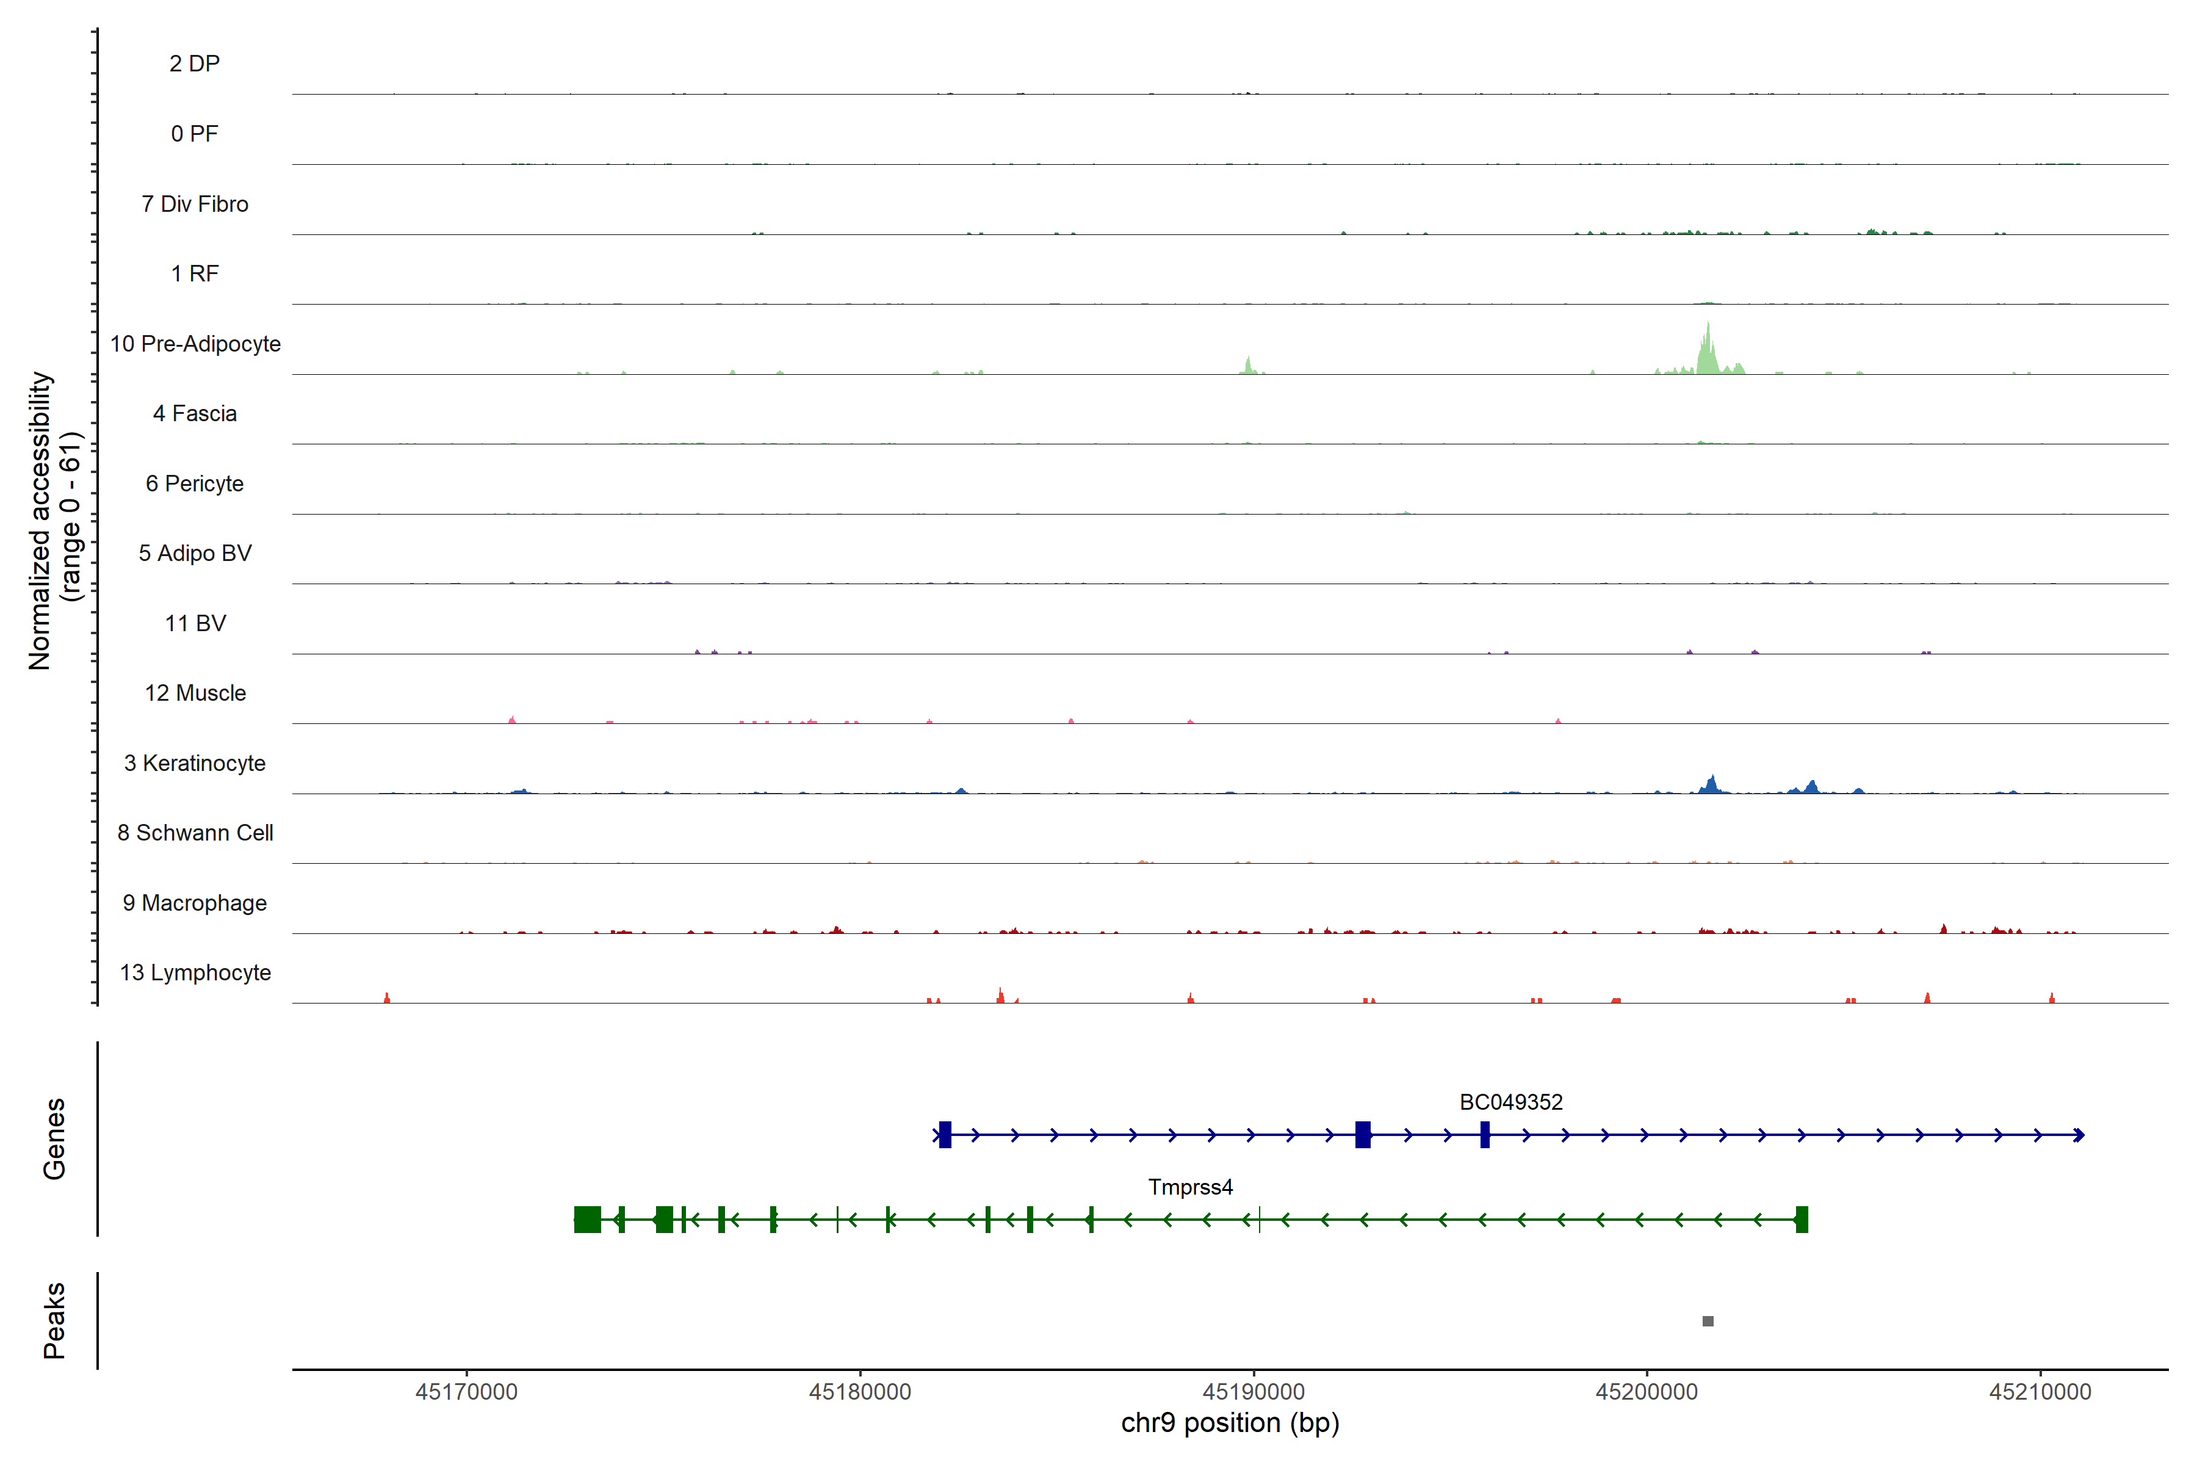Click the 9 Macrophage track label
Viewport: 2197px width, 1465px height.
pos(195,903)
